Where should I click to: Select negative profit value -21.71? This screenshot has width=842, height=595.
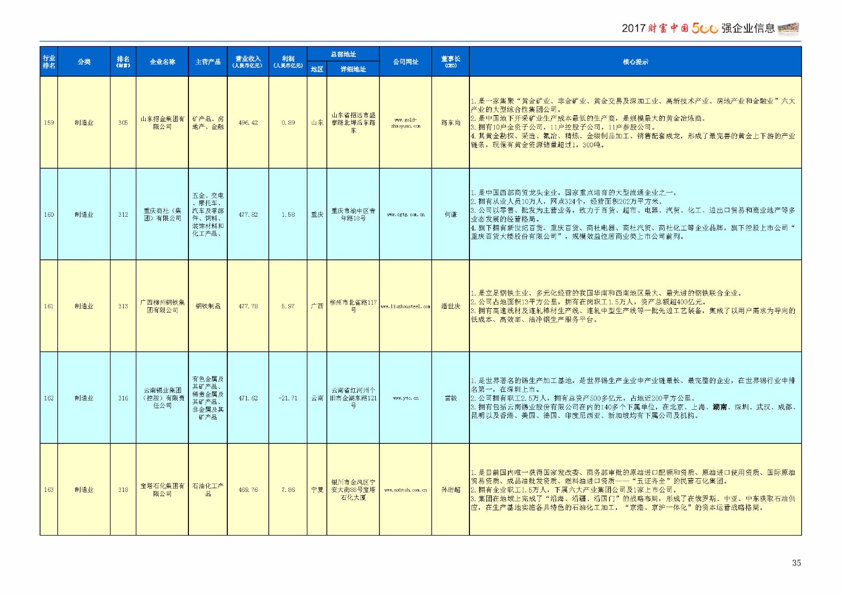coord(288,398)
